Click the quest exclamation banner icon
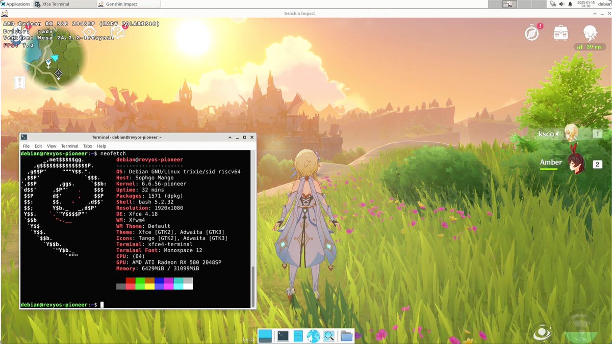Image resolution: width=612 pixels, height=344 pixels. [20, 83]
